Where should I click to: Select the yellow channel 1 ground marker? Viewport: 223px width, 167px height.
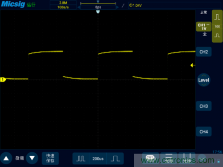(3, 80)
